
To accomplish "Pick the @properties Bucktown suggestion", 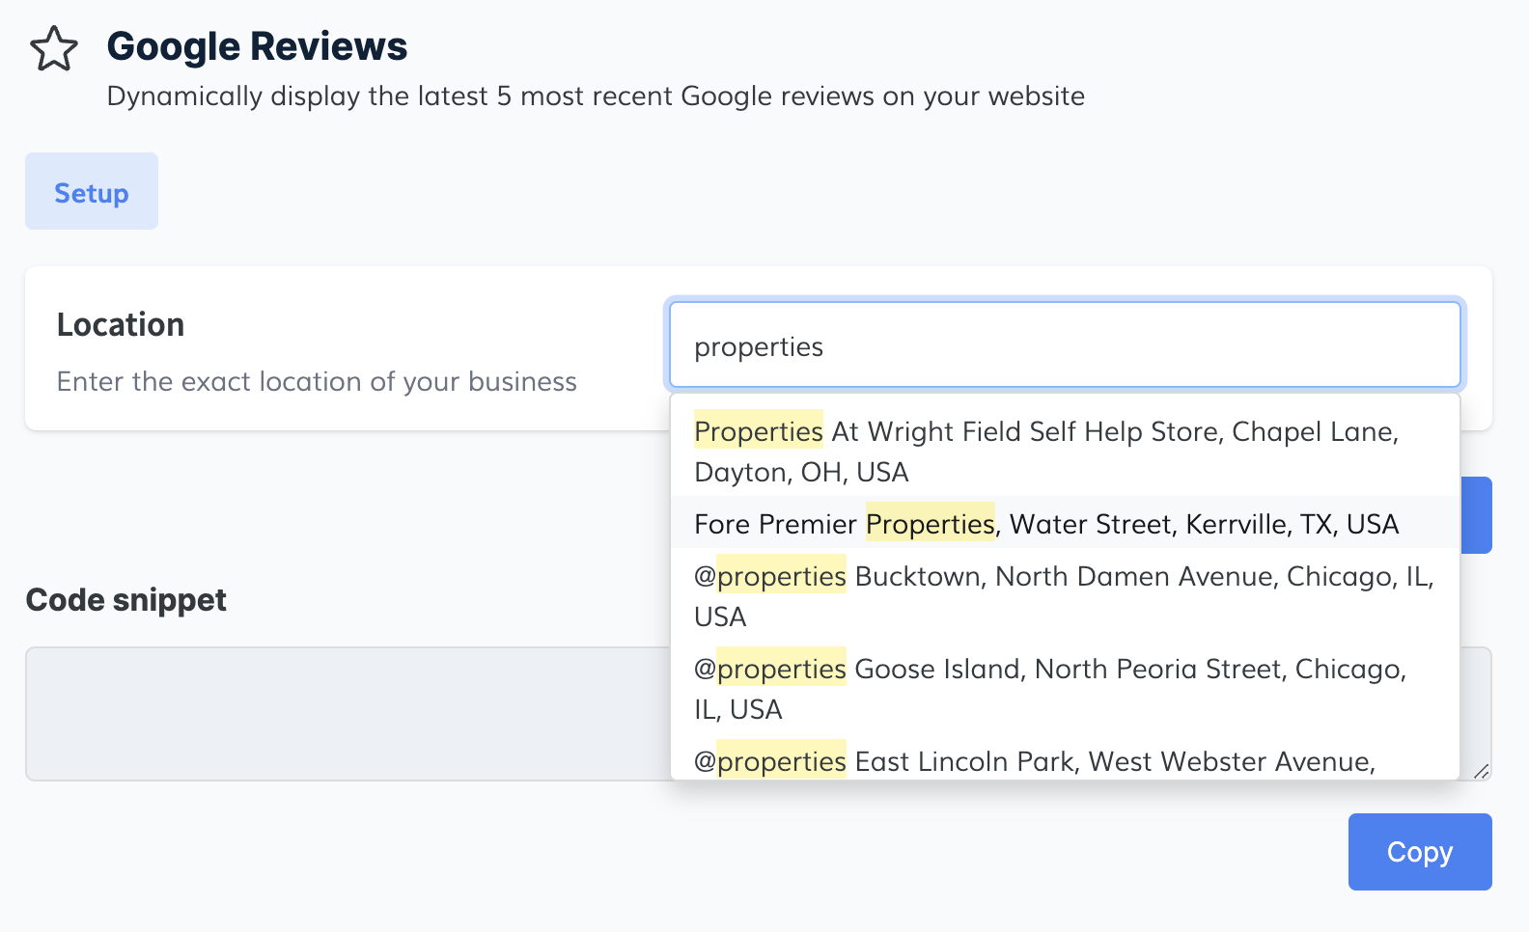I will click(x=1064, y=595).
